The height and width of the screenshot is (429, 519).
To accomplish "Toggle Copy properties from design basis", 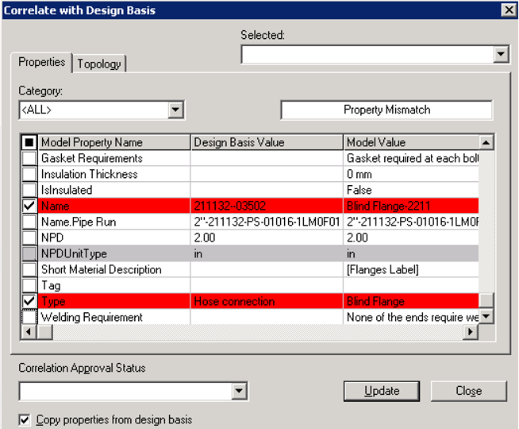I will pos(25,419).
